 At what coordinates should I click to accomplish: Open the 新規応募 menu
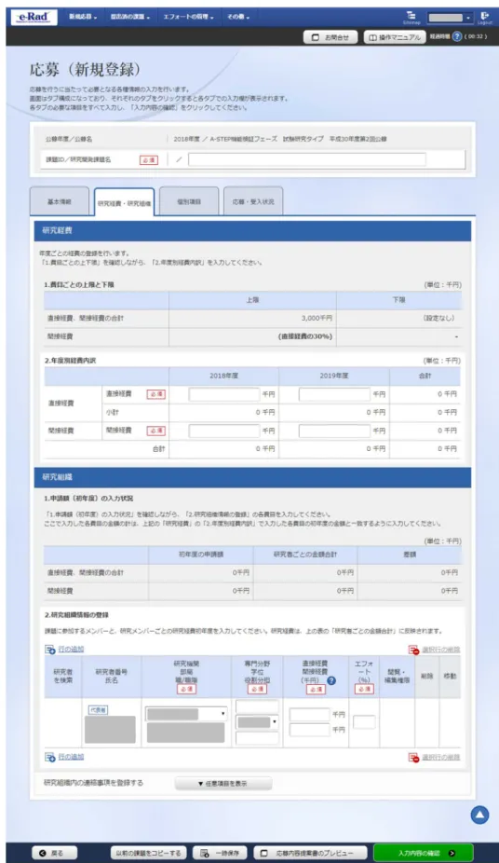[x=83, y=17]
